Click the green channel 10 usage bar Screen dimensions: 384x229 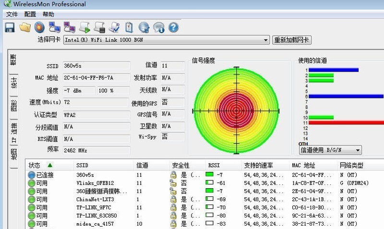321,117
